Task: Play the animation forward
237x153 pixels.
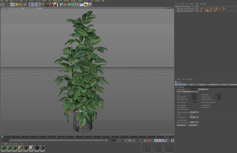Action: tap(130, 140)
